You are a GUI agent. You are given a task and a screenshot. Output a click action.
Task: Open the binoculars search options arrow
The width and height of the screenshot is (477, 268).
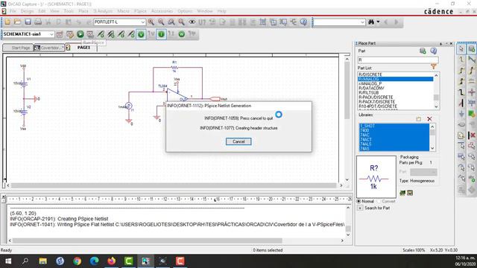[378, 22]
